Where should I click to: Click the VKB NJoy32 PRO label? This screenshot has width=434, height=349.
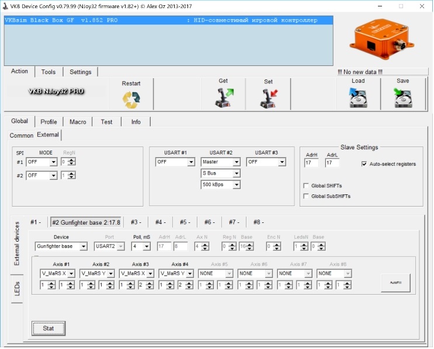[56, 91]
